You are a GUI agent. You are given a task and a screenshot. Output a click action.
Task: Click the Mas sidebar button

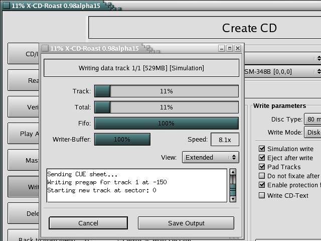click(24, 160)
